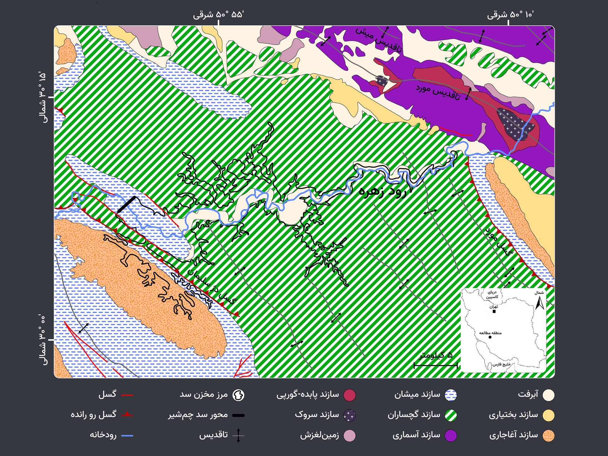Image resolution: width=608 pixels, height=456 pixels.
Task: Click the Mishan formation dashed legend circle
Action: pyautogui.click(x=450, y=395)
